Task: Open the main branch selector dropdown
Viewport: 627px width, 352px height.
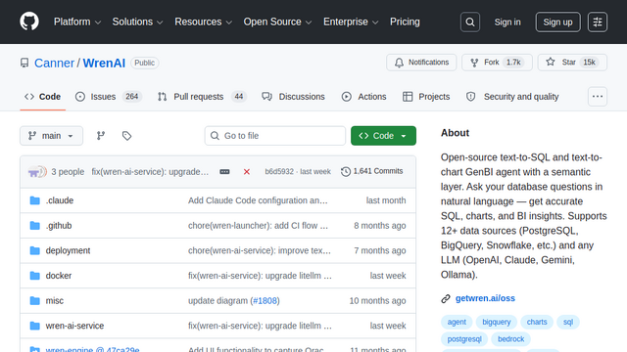Action: pyautogui.click(x=52, y=136)
